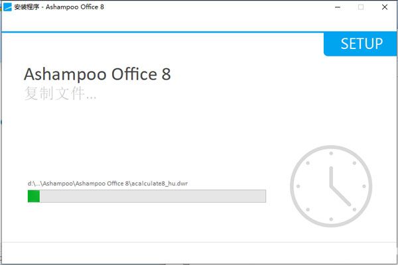
Task: Click the 3 o'clock tick on clock
Action: (x=364, y=186)
